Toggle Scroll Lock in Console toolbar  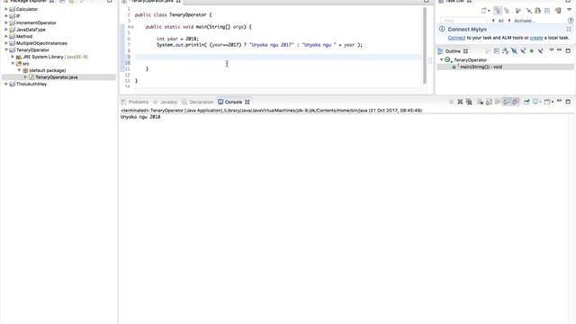point(489,102)
